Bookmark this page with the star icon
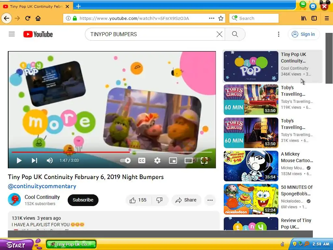This screenshot has height=250, width=333. (x=221, y=18)
